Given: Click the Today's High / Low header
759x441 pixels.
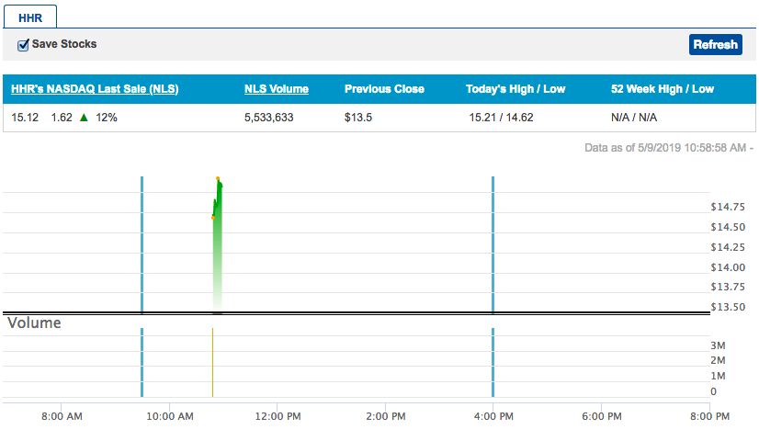Looking at the screenshot, I should [515, 89].
